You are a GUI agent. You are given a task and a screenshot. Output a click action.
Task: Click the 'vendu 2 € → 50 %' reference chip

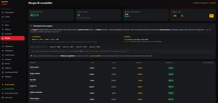[x=55, y=47]
